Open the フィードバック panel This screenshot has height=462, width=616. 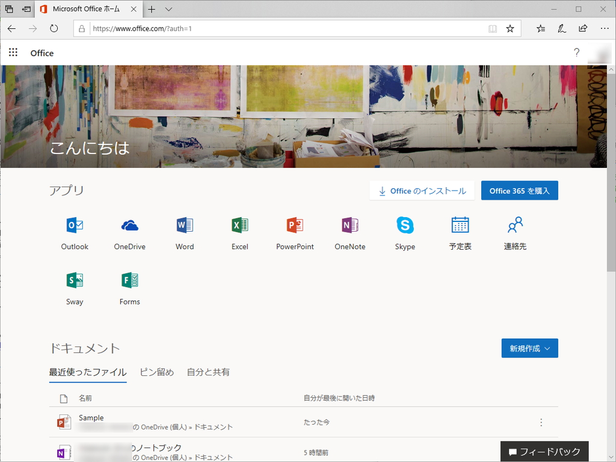coord(544,451)
